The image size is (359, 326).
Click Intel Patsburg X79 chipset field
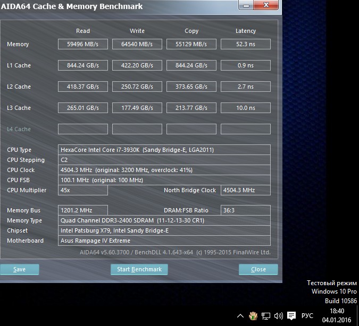tap(164, 230)
